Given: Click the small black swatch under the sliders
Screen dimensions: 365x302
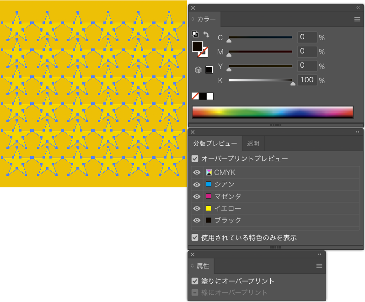Looking at the screenshot, I should 203,96.
